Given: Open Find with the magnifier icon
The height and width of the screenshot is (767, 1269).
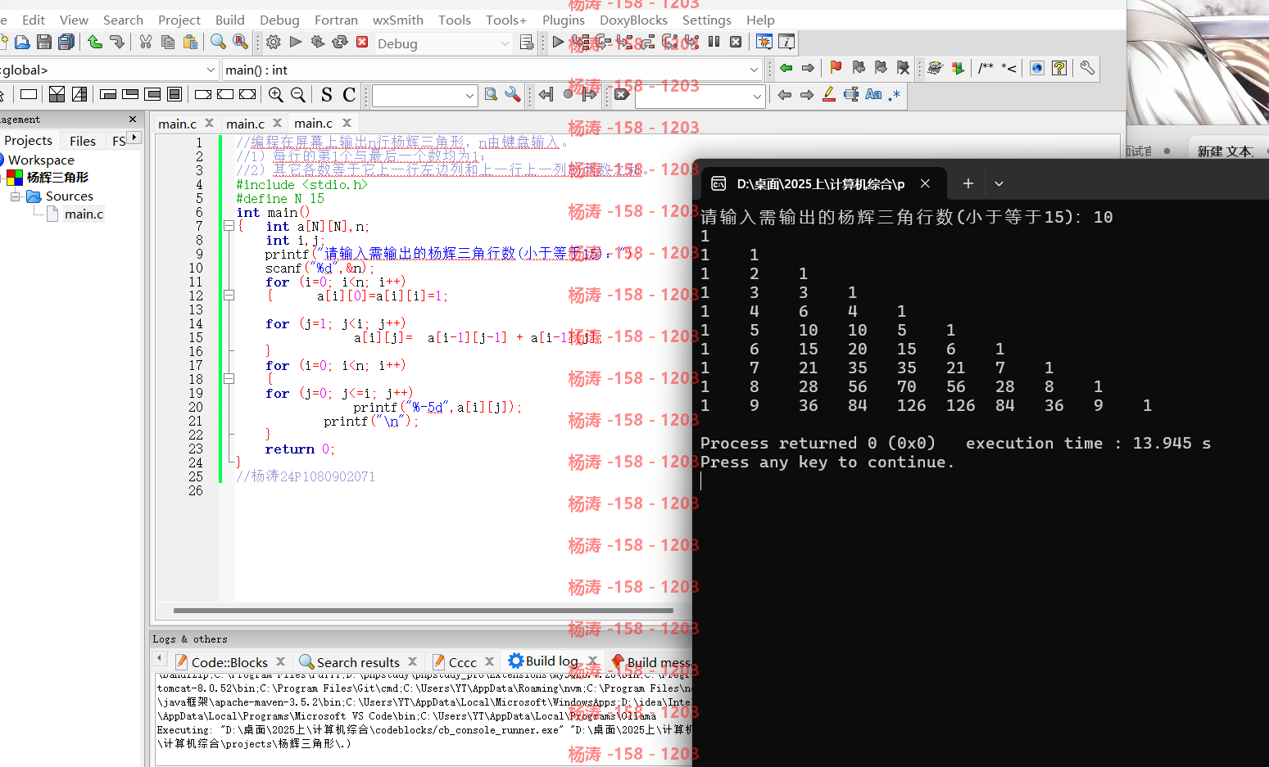Looking at the screenshot, I should tap(218, 42).
